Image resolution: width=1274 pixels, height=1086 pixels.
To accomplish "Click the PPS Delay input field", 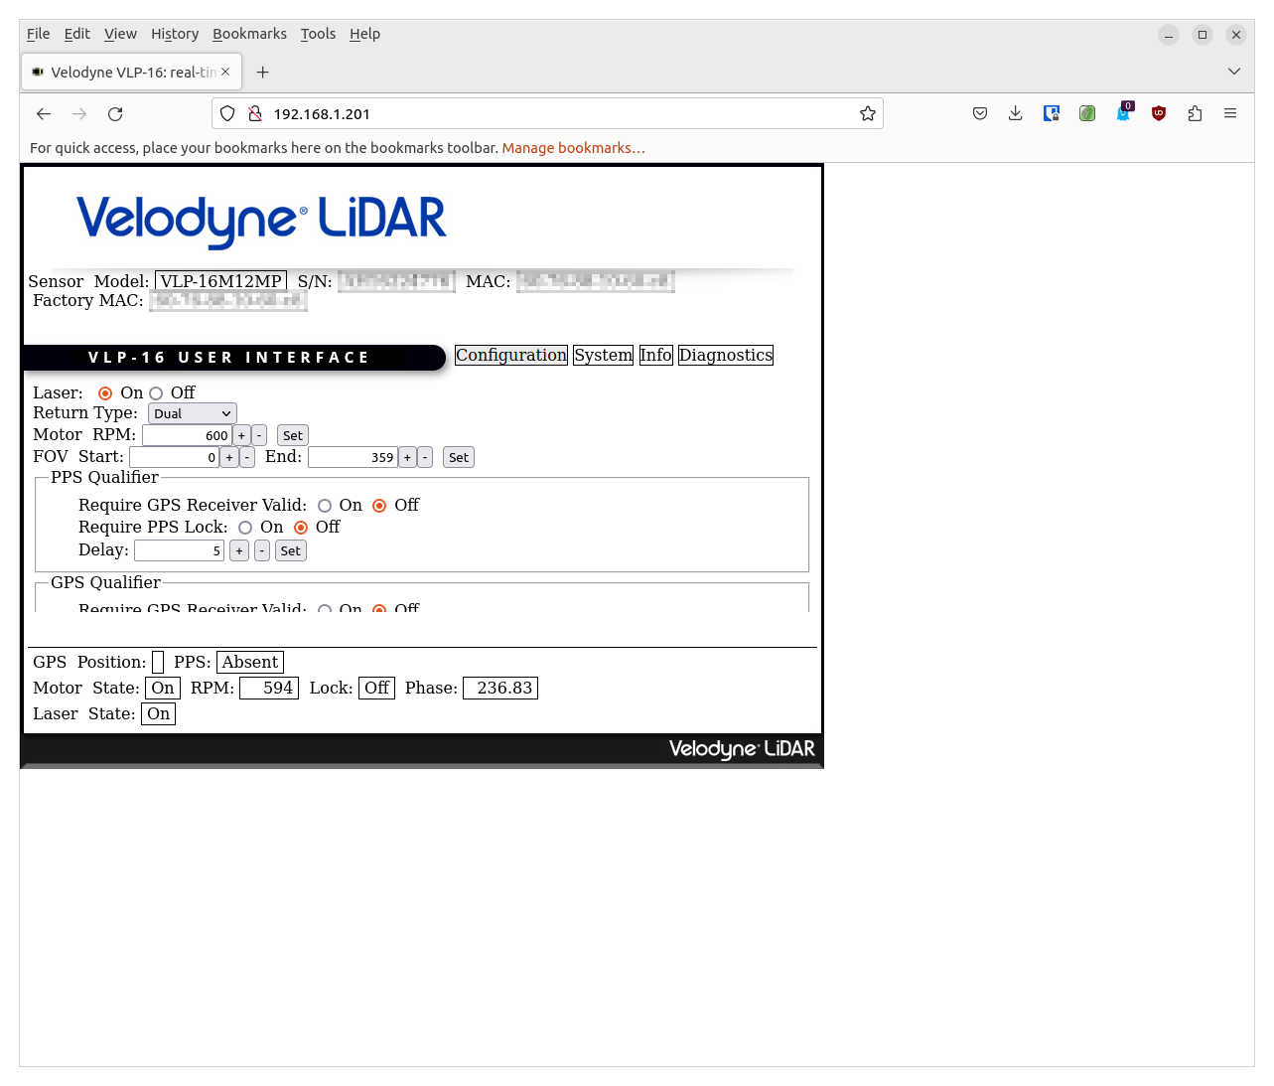I will (x=179, y=550).
